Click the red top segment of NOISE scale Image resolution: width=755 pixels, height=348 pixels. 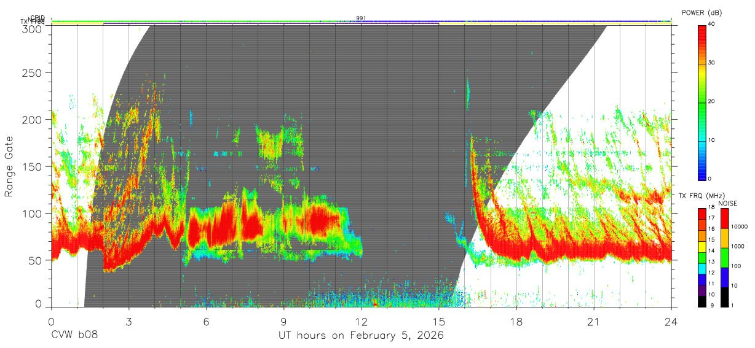(724, 218)
